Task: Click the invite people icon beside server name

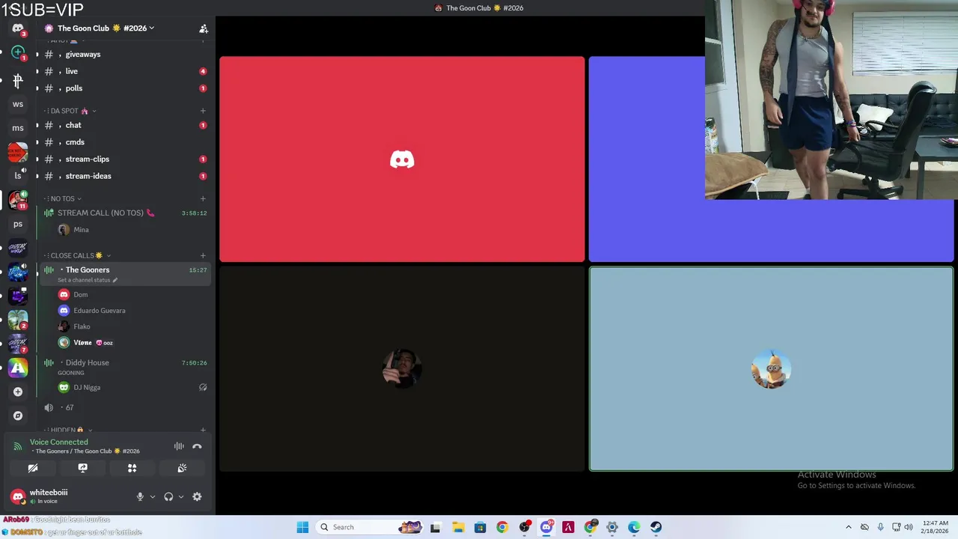Action: 203,28
